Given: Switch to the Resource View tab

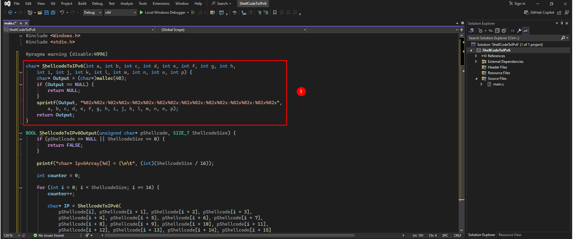Looking at the screenshot, I should [510, 235].
